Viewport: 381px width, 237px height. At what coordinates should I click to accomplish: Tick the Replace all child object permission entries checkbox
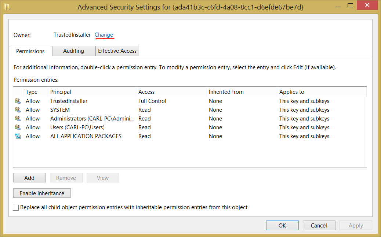[16, 208]
